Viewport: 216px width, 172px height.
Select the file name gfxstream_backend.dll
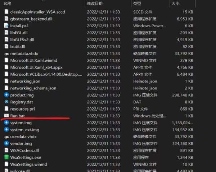(x=31, y=19)
